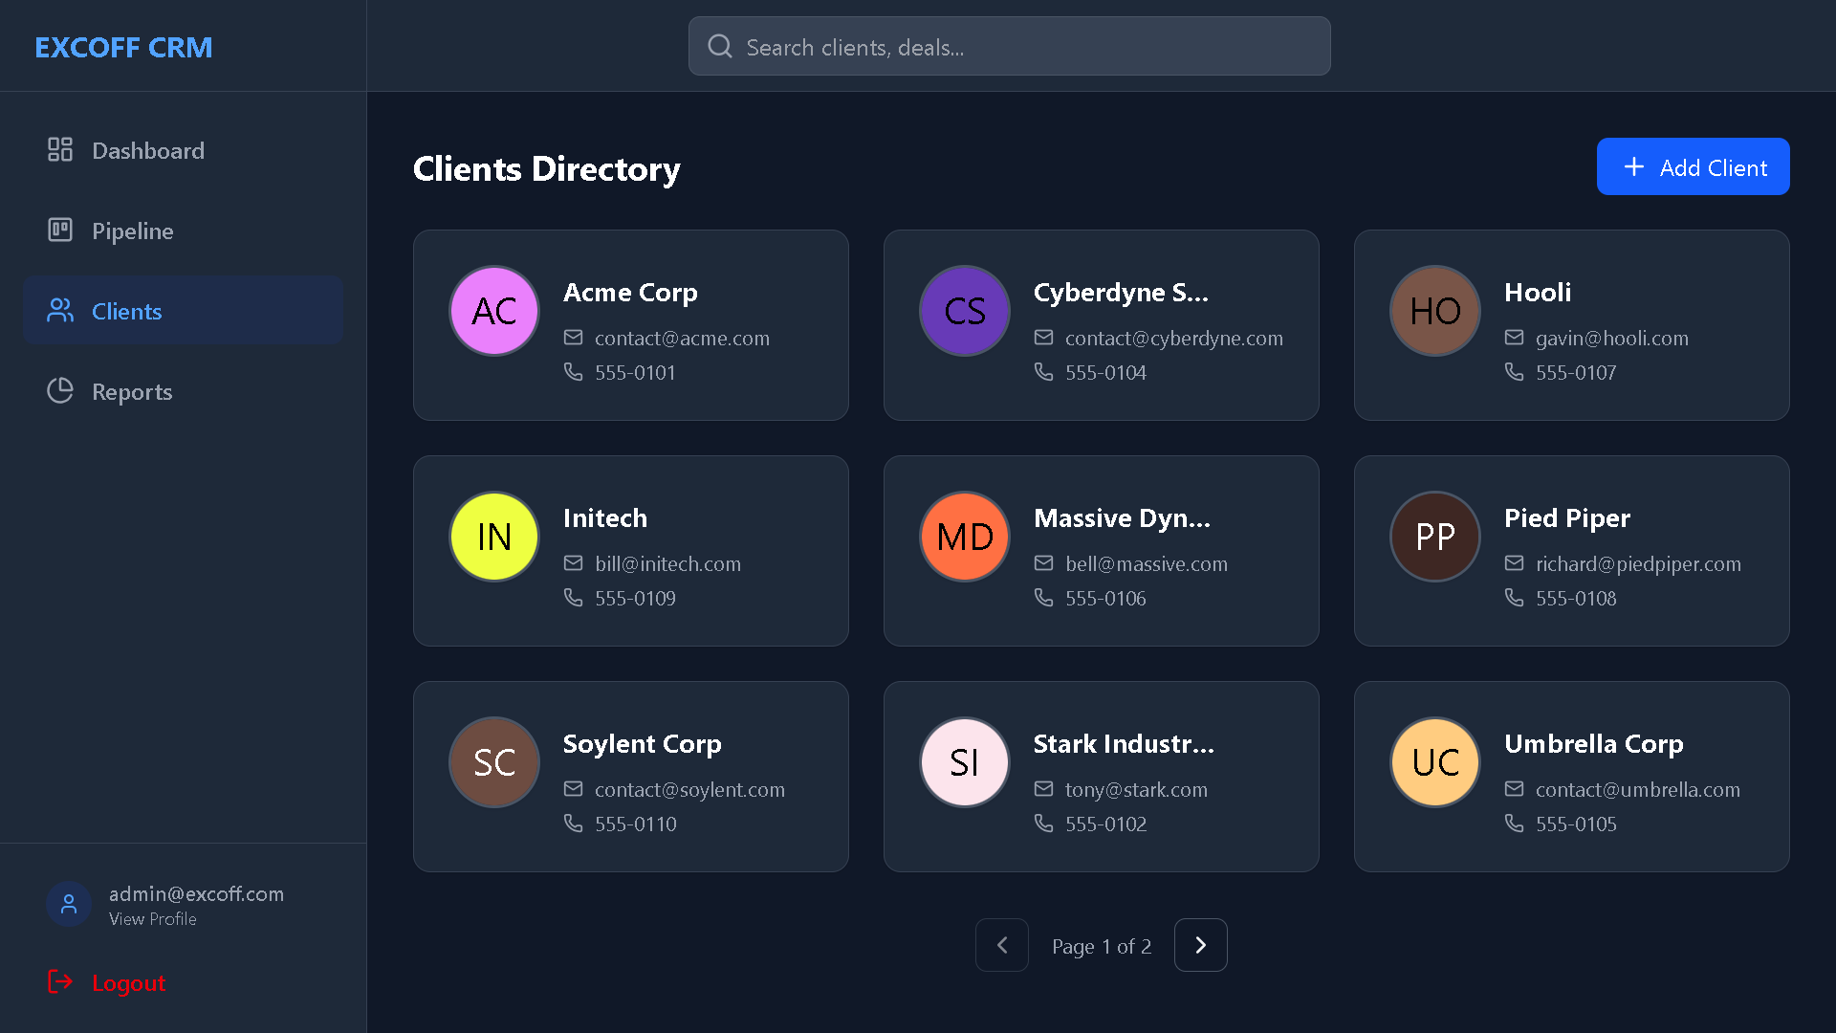Click the View Profile link
The width and height of the screenshot is (1836, 1033).
pyautogui.click(x=153, y=919)
